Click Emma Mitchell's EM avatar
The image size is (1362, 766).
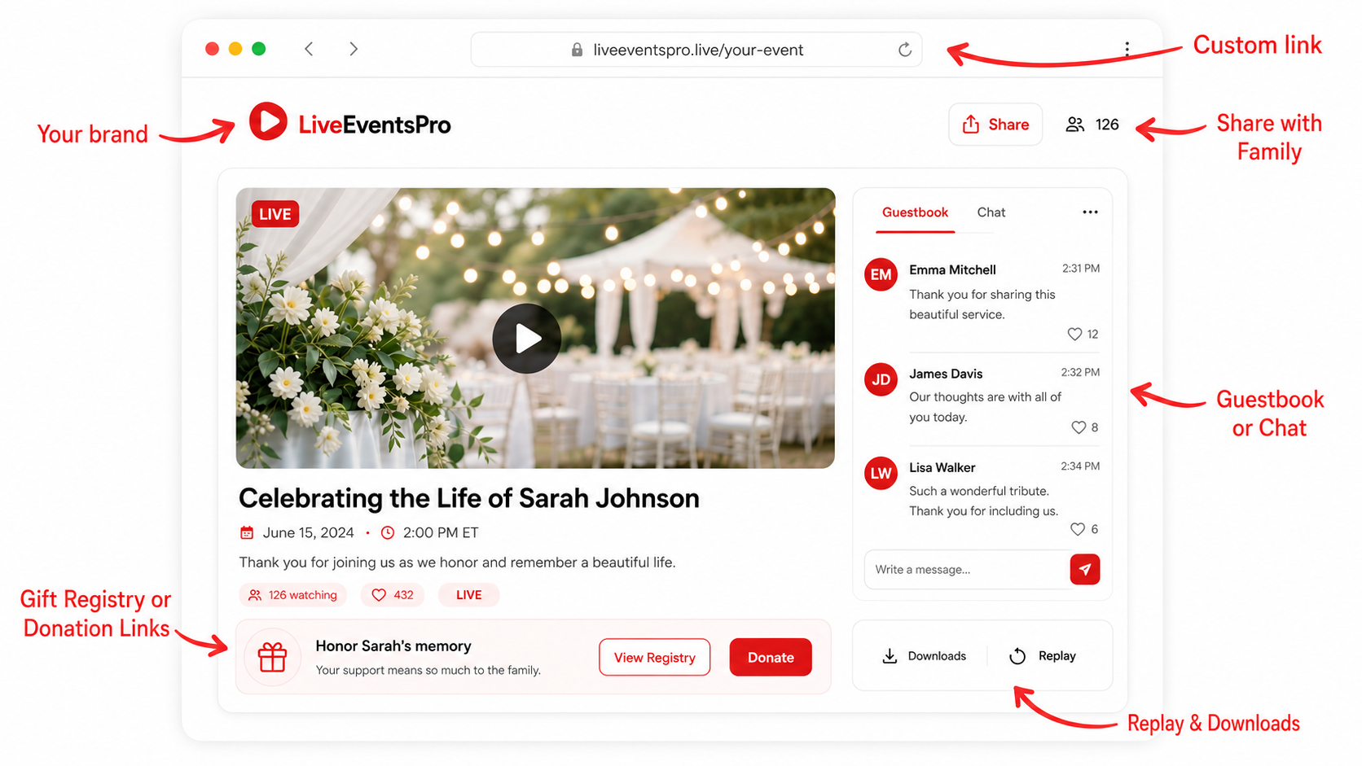coord(881,275)
